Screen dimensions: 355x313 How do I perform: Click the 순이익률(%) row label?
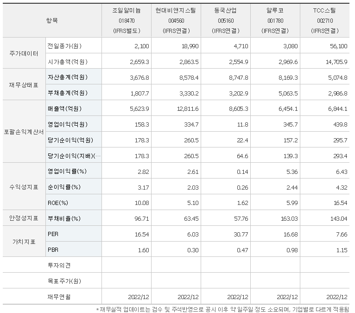click(x=64, y=187)
